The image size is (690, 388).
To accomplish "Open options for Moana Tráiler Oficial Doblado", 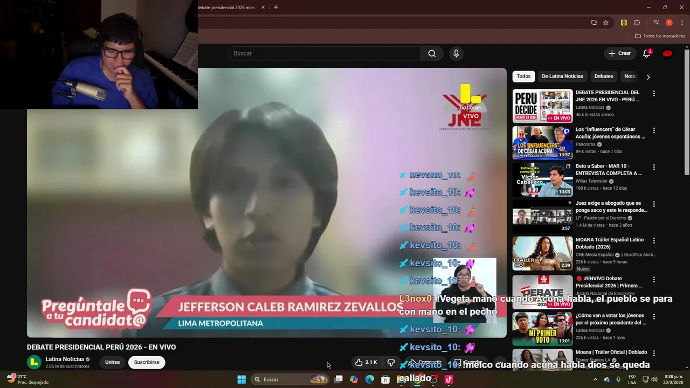I will point(654,354).
